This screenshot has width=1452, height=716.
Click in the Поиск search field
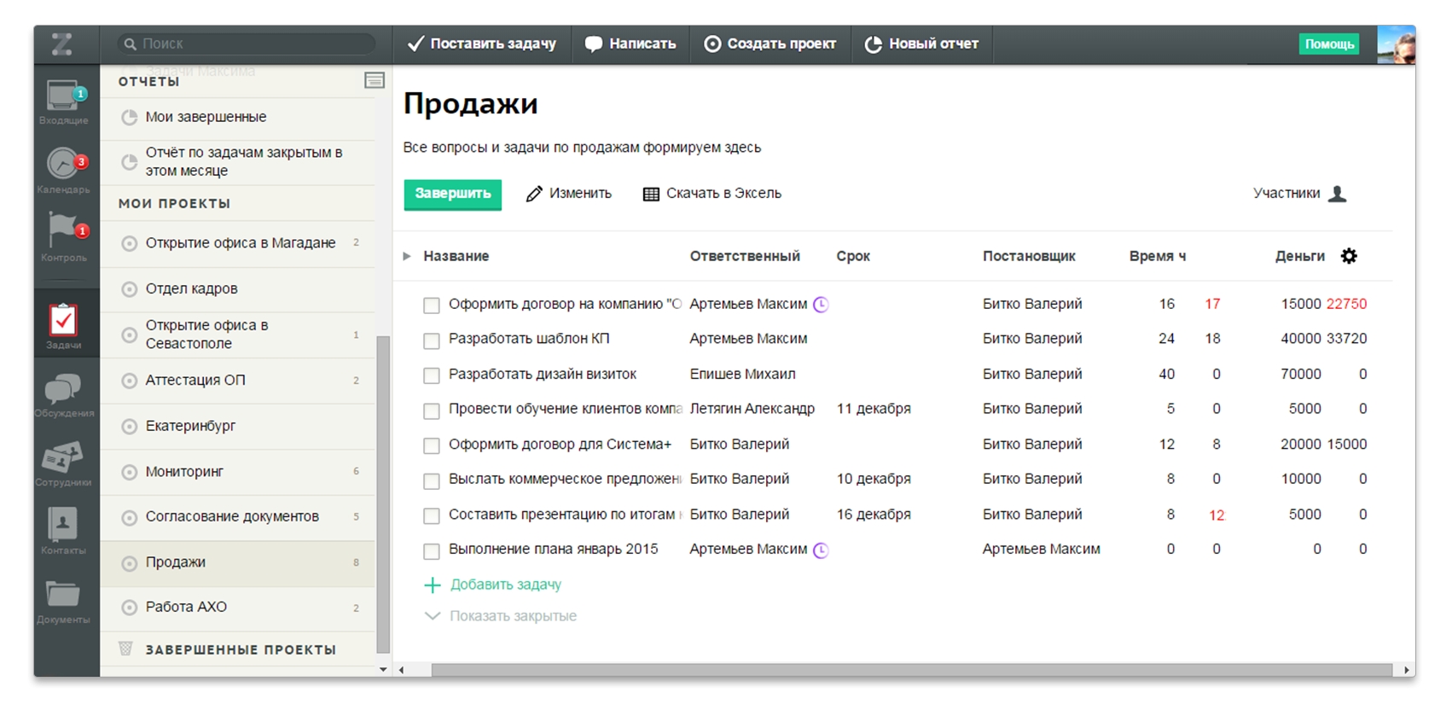pyautogui.click(x=247, y=44)
